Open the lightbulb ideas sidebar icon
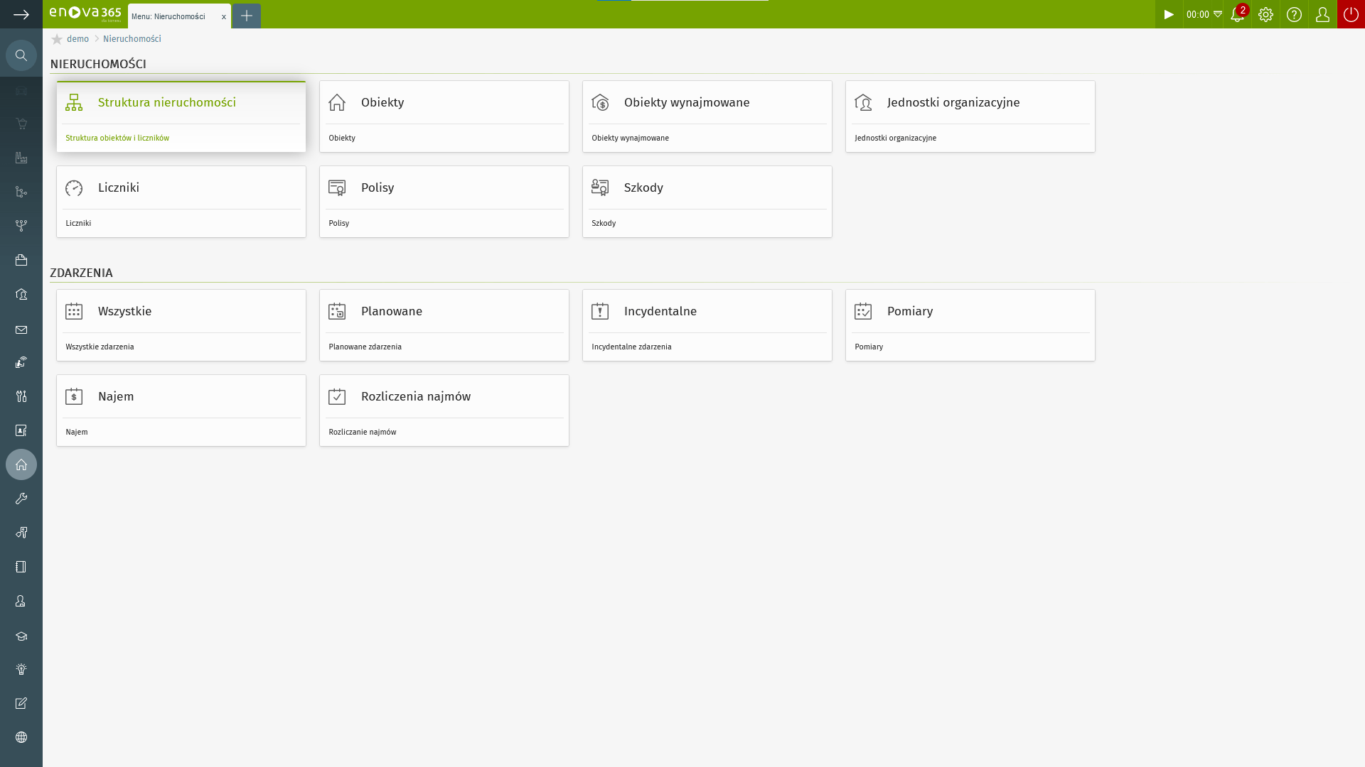The image size is (1365, 767). 21,669
